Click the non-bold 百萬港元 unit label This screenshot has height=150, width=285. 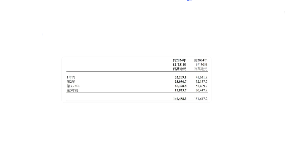coord(201,69)
